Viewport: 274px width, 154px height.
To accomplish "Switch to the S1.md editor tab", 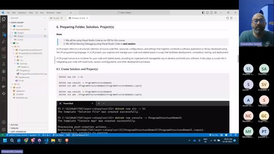I will pyautogui.click(x=56, y=18).
